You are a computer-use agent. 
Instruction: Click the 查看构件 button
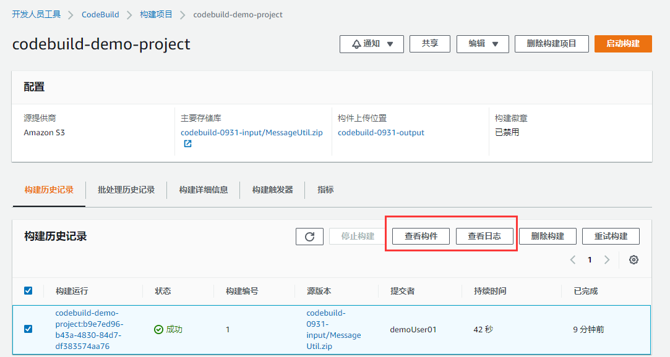(421, 237)
